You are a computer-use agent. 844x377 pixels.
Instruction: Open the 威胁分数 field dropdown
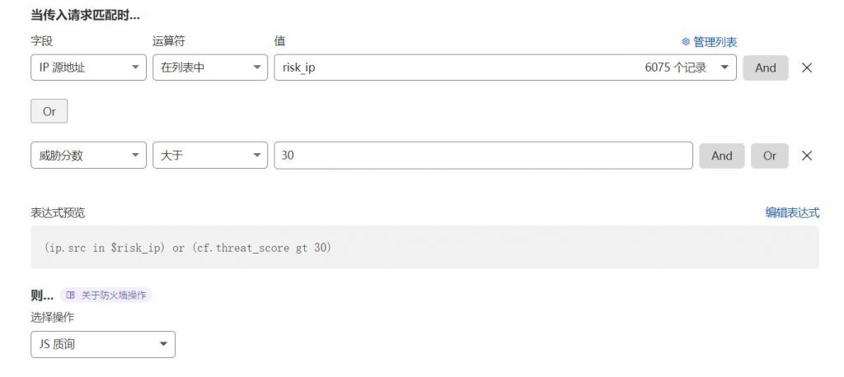pos(88,156)
